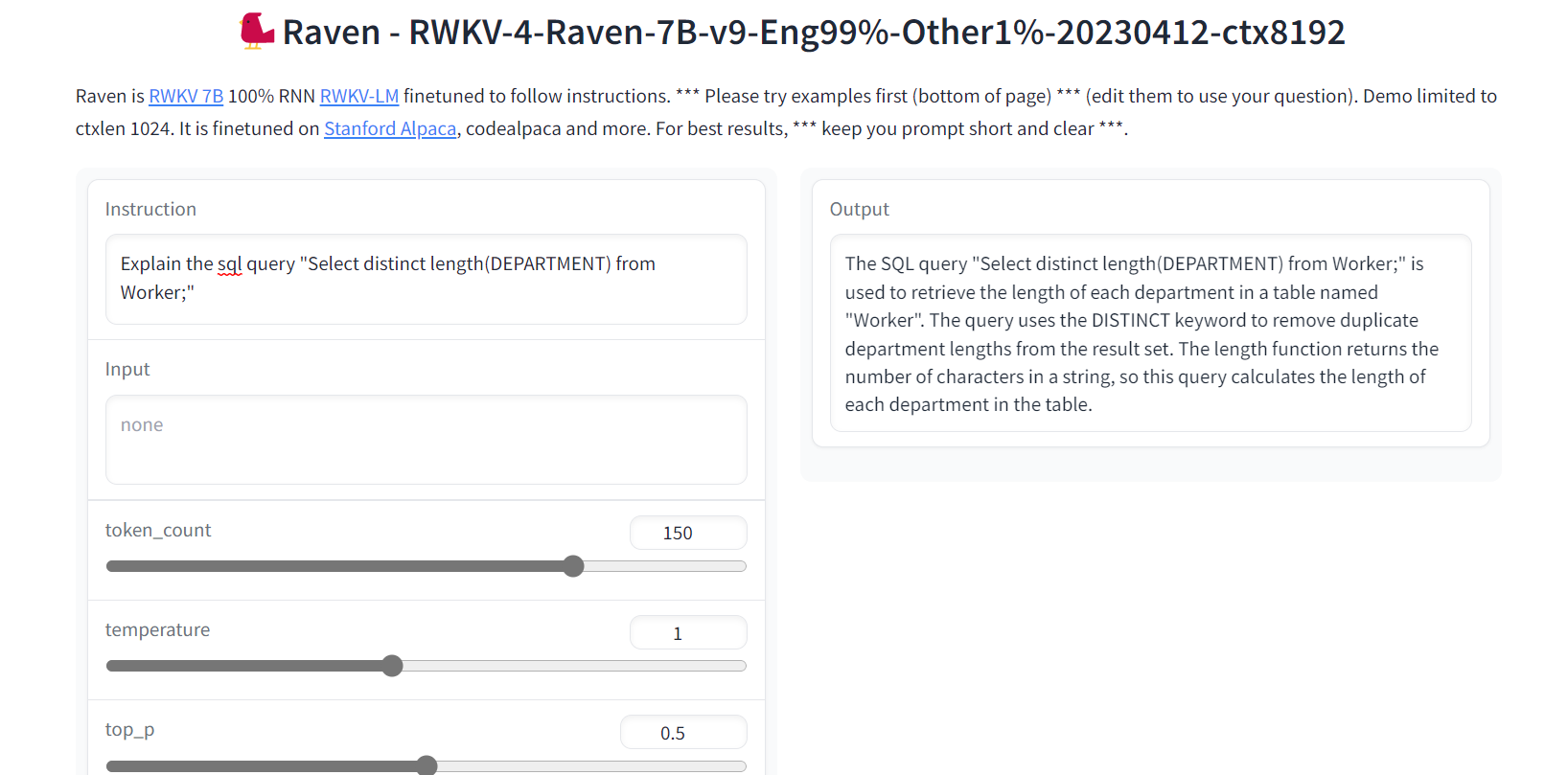Click the temperature slider handle
The height and width of the screenshot is (775, 1568).
tap(392, 666)
